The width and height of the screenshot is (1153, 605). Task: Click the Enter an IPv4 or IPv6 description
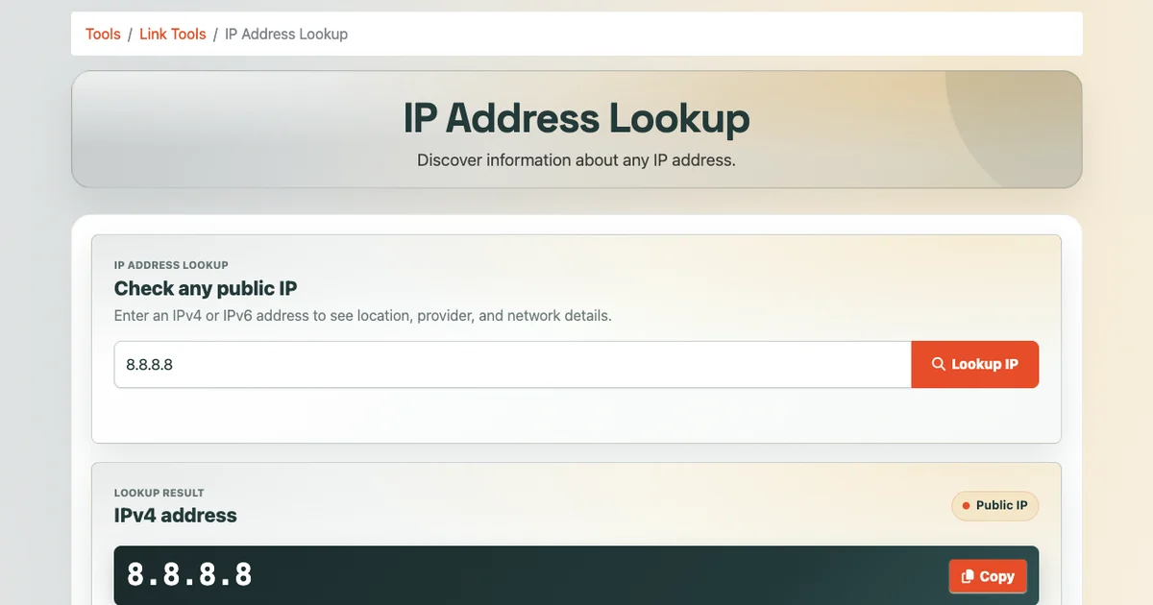click(x=363, y=315)
